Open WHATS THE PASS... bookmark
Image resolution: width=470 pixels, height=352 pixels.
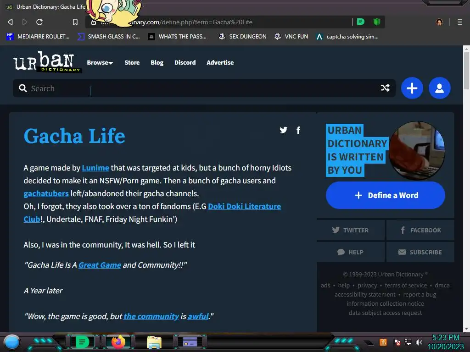[x=178, y=37]
